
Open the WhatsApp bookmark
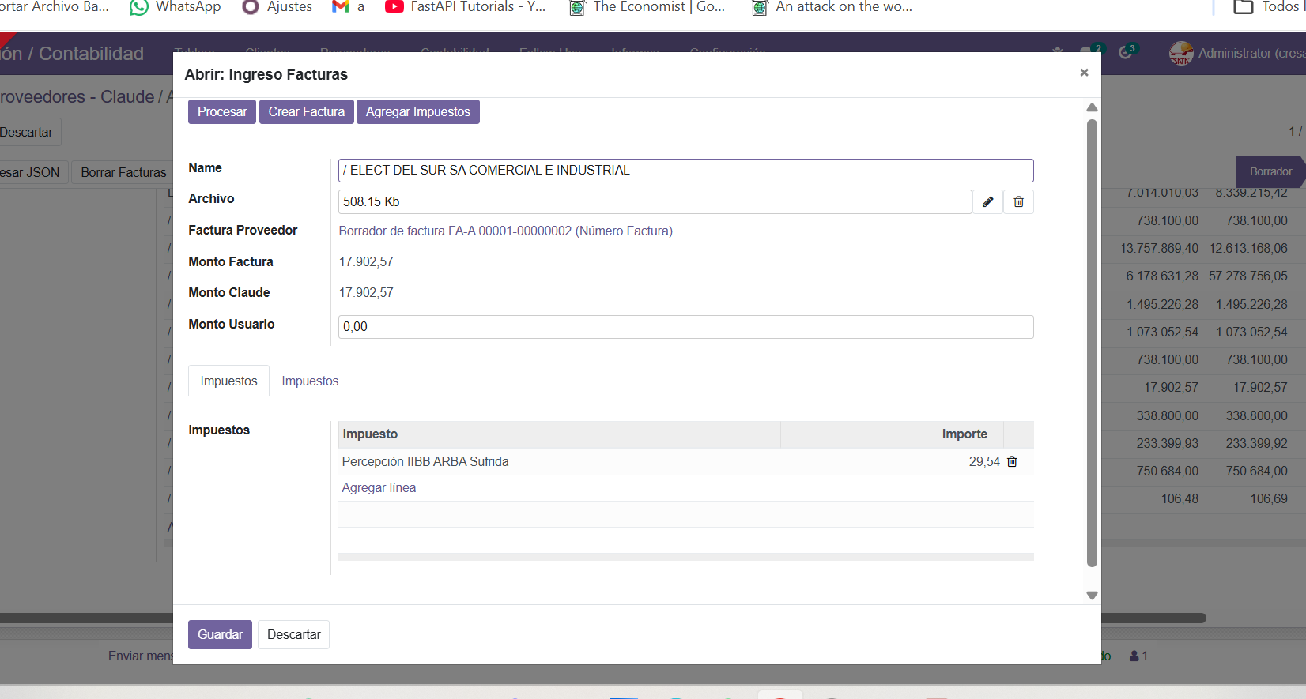pyautogui.click(x=176, y=7)
